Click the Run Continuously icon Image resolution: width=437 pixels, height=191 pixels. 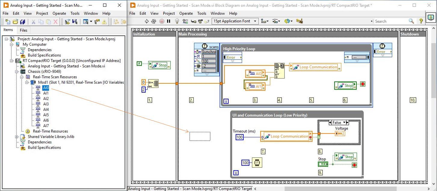click(153, 21)
